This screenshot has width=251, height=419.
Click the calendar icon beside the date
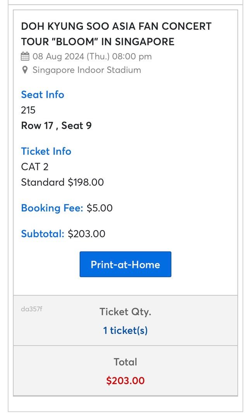[25, 57]
